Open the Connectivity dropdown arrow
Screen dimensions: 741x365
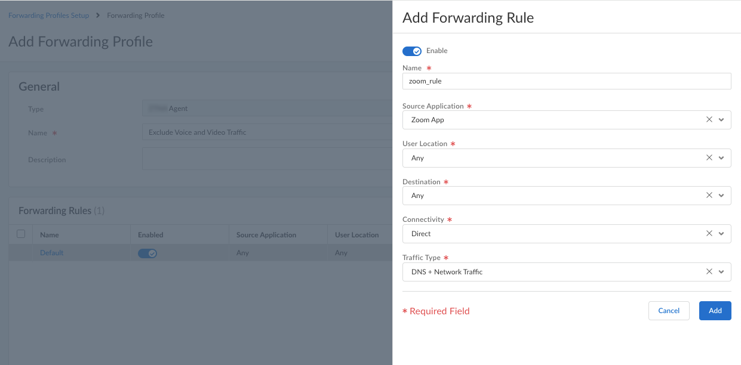coord(721,234)
